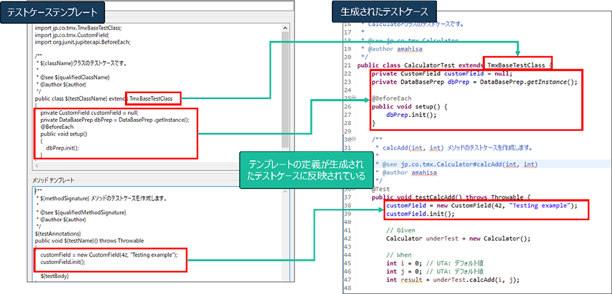This screenshot has width=612, height=294.
Task: Click 'private CustomField customField = null;' on line 22
Action: click(442, 73)
